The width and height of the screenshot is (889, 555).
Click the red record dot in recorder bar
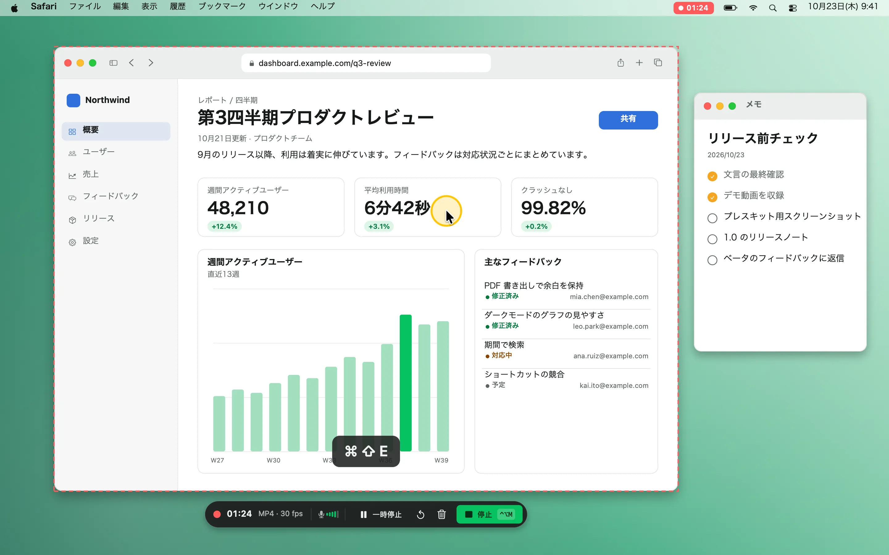(217, 514)
